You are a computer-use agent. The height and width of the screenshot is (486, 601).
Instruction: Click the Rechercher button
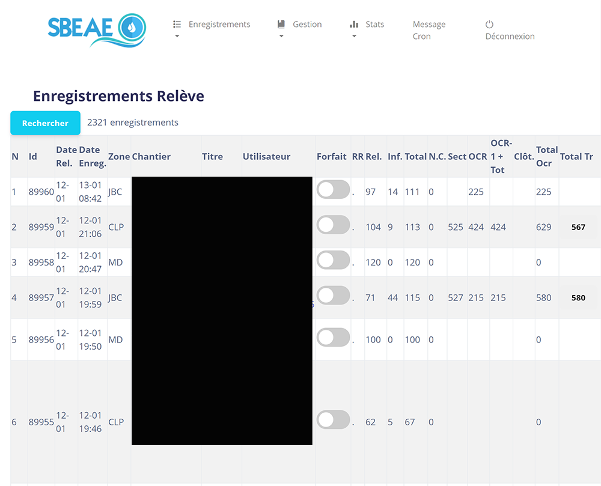45,123
